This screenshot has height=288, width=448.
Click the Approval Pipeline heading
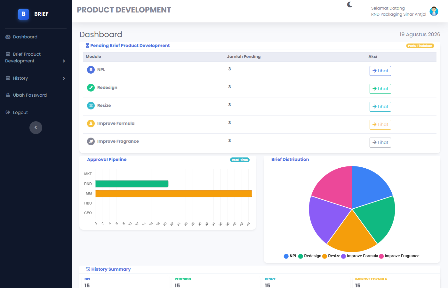coord(107,159)
